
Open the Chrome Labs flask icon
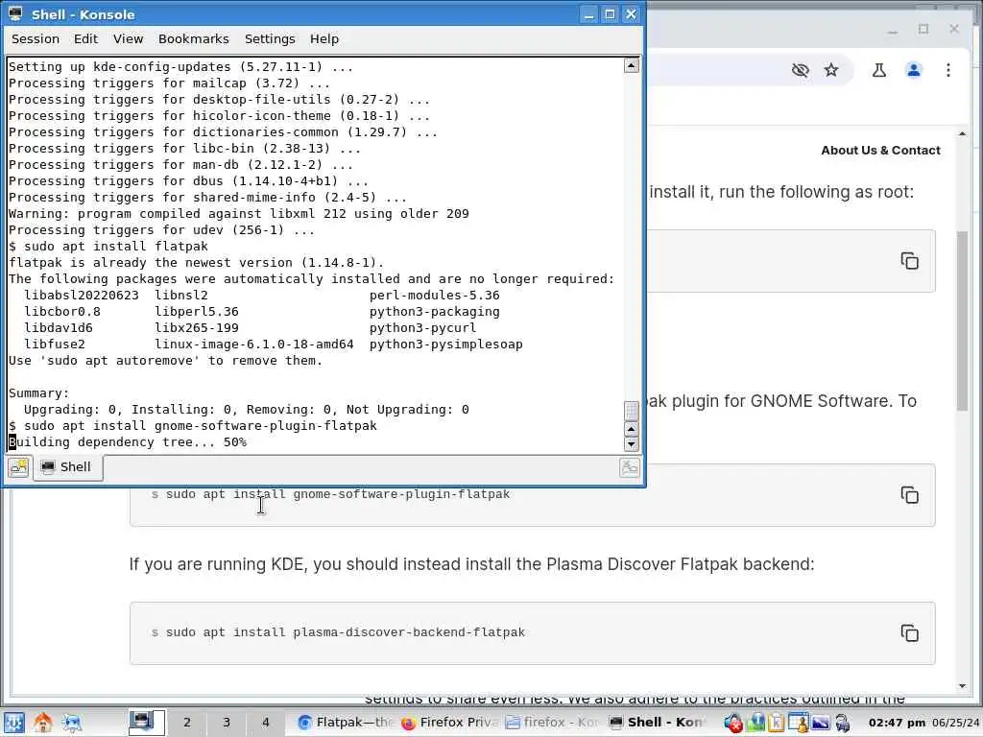(x=879, y=70)
